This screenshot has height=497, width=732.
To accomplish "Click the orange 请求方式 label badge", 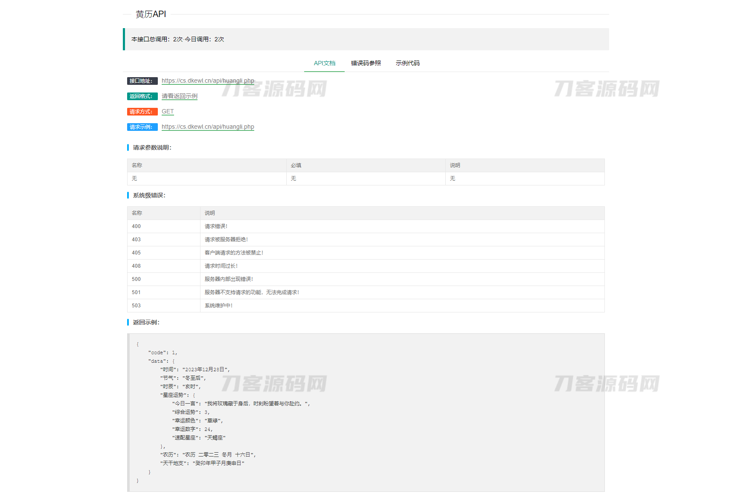I will tap(142, 112).
